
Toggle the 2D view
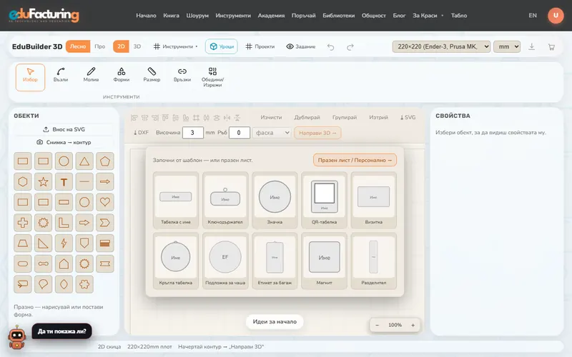121,46
